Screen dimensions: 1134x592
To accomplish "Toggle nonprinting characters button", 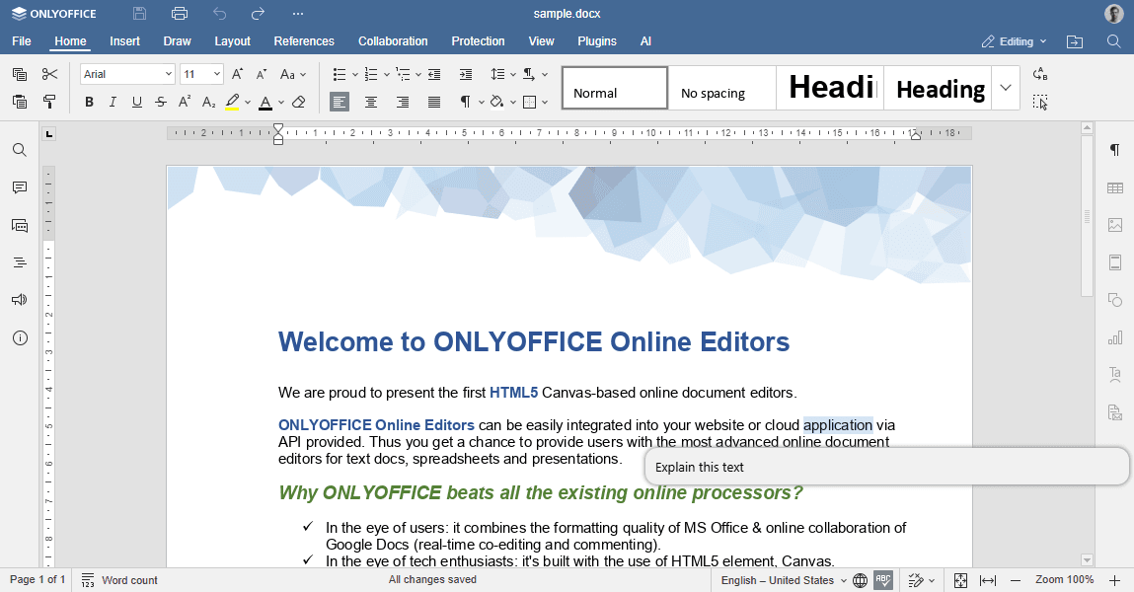I will 465,102.
